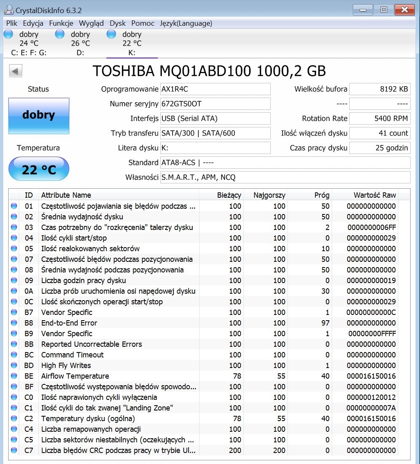The image size is (420, 464).
Task: Click the Czas pracy dysku field 25 godzin
Action: pos(380,148)
